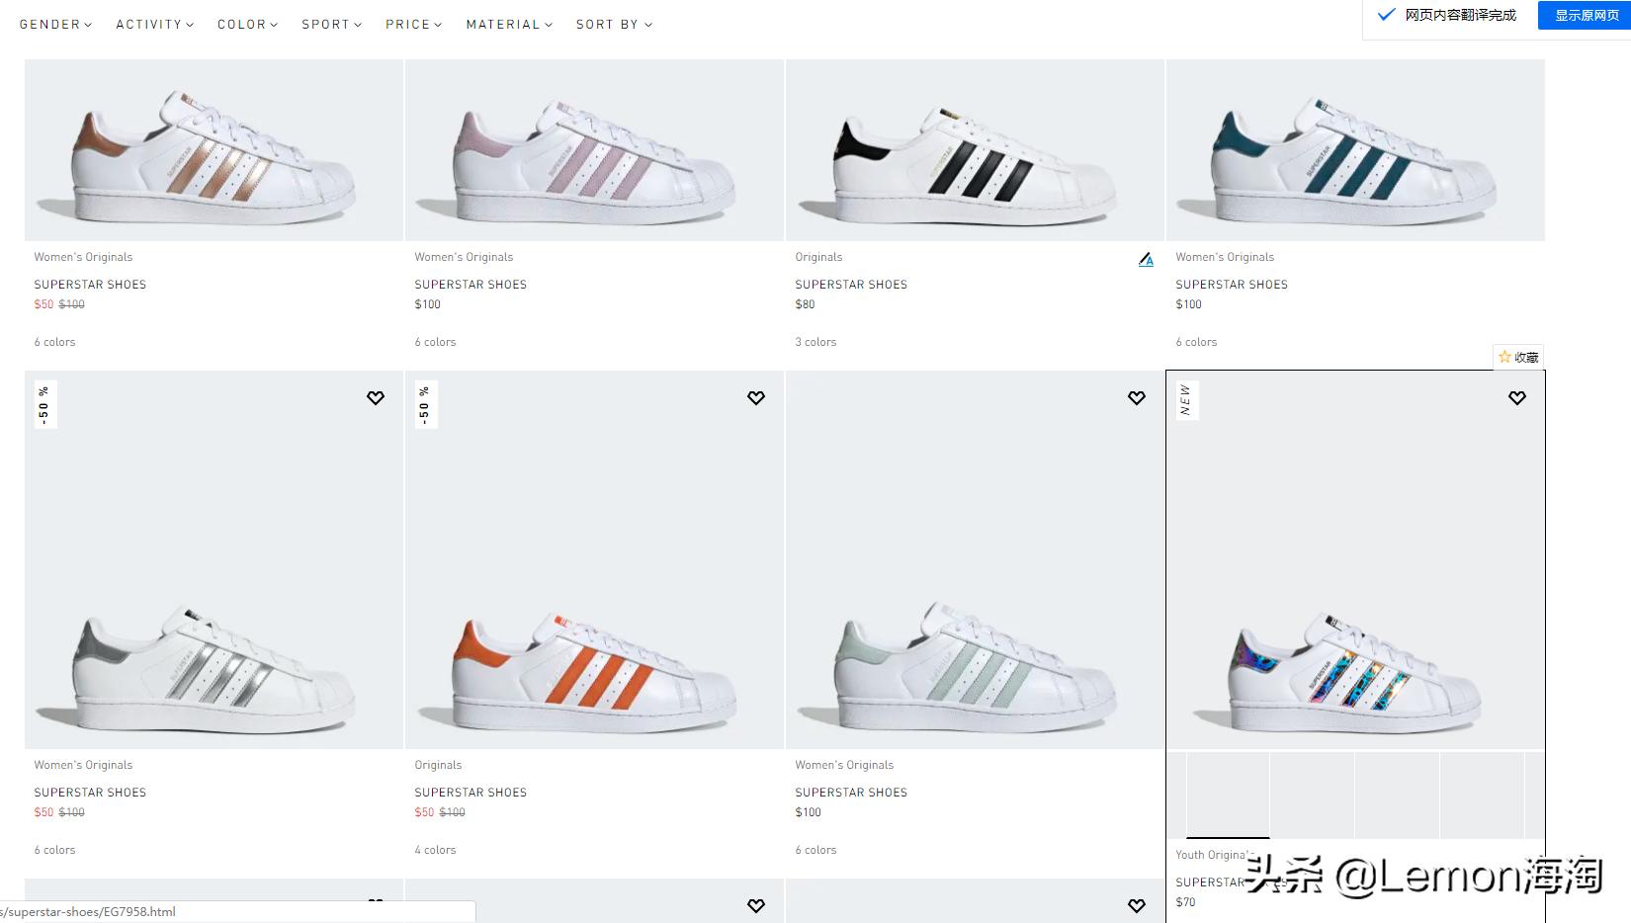Toggle the wishlist heart in the bottom-left product row
Viewport: 1631px width, 923px height.
coord(376,903)
